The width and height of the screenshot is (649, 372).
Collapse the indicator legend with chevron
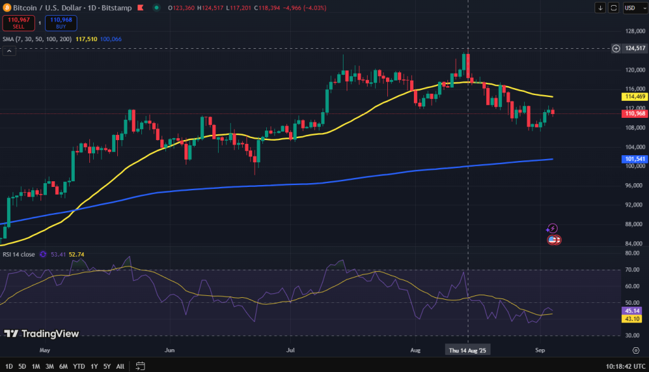[9, 51]
